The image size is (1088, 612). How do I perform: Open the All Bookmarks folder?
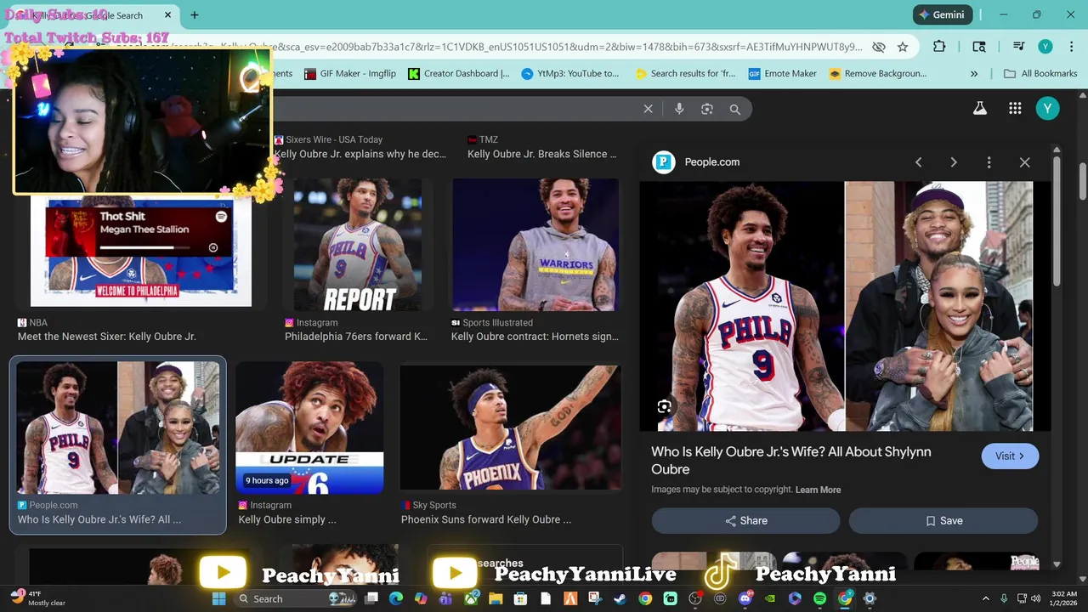(x=1040, y=74)
